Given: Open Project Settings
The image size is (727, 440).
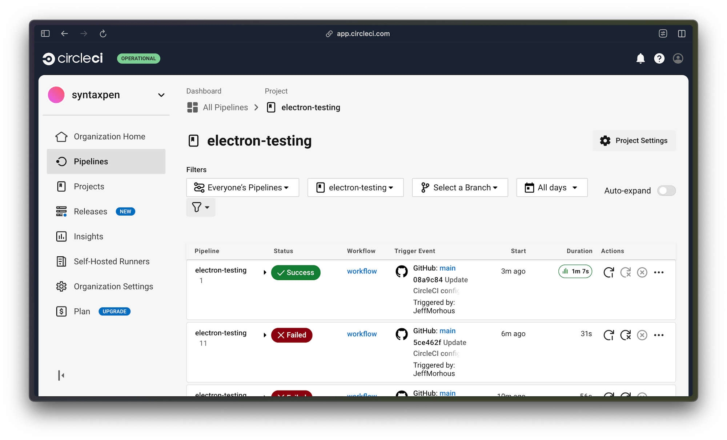Looking at the screenshot, I should point(634,141).
